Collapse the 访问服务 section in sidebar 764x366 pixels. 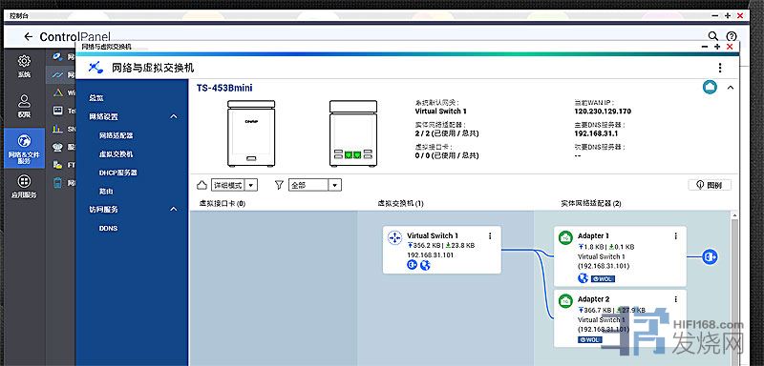(174, 209)
